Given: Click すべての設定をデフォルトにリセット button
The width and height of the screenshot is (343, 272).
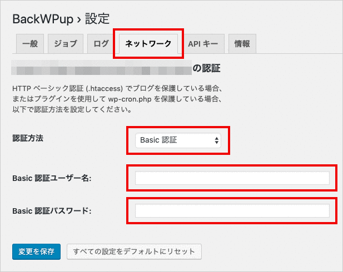Looking at the screenshot, I should [134, 251].
